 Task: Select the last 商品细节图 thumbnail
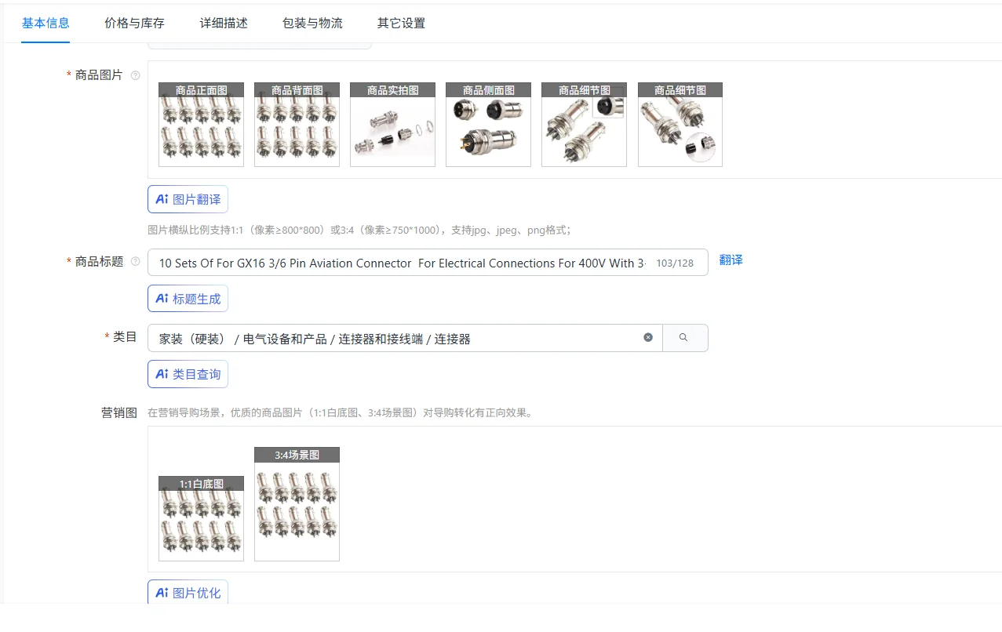click(x=680, y=125)
